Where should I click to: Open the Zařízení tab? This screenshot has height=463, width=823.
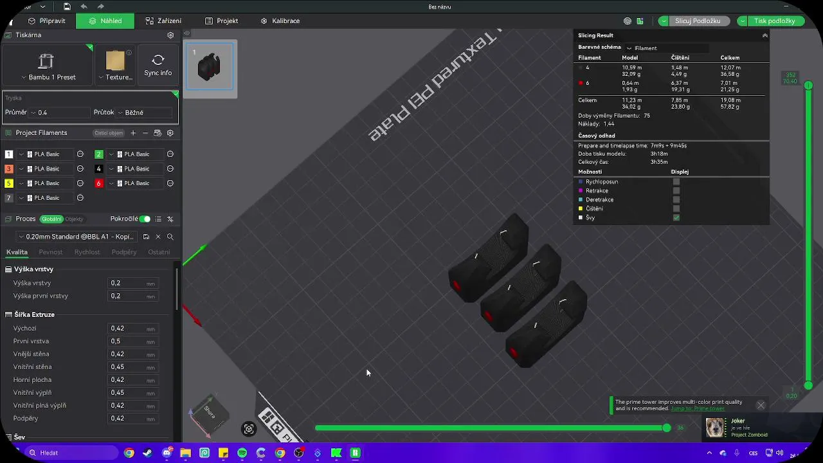click(163, 21)
